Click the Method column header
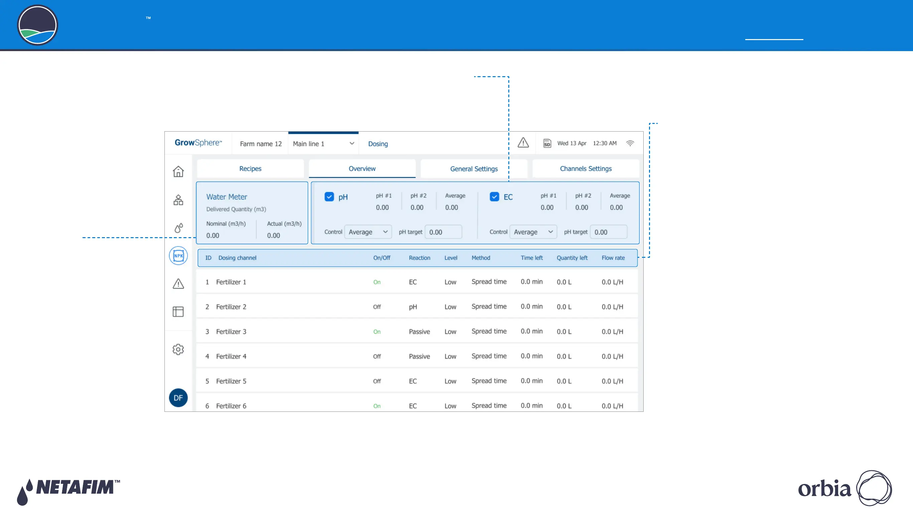 click(x=481, y=258)
